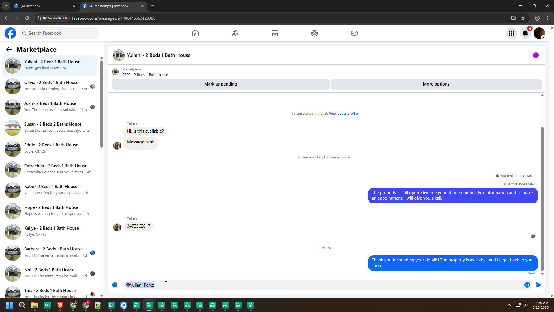The image size is (554, 312).
Task: Open Katie 2 Beds 1 Bath conversation
Action: [x=50, y=190]
